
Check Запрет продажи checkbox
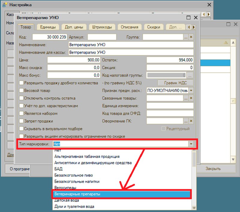[21, 121]
